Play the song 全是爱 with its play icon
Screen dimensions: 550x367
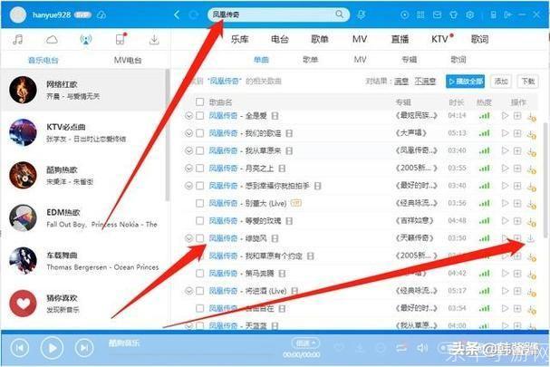[505, 115]
